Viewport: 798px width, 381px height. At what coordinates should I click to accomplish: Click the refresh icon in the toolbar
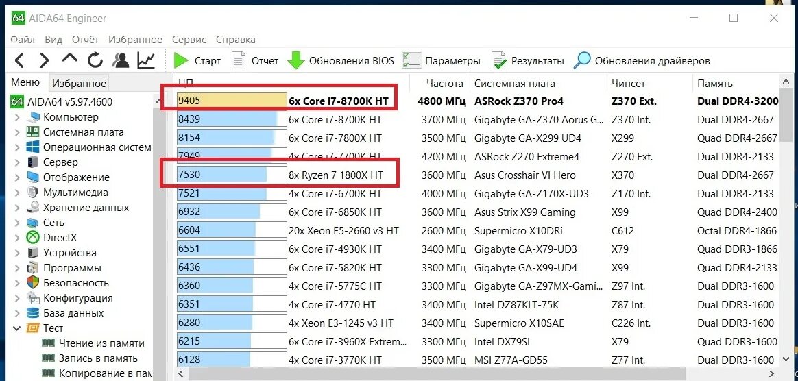95,60
